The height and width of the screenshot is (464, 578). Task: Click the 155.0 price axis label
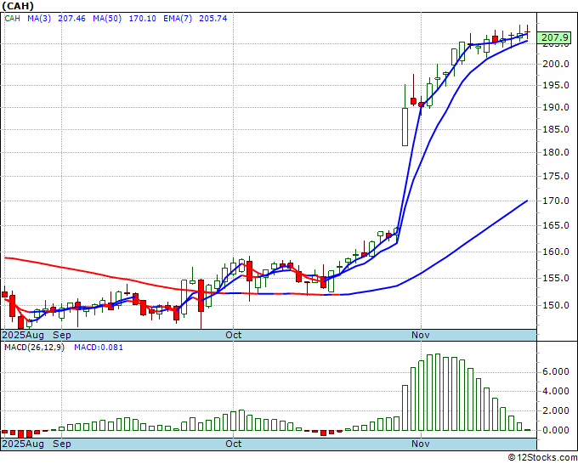(556, 279)
